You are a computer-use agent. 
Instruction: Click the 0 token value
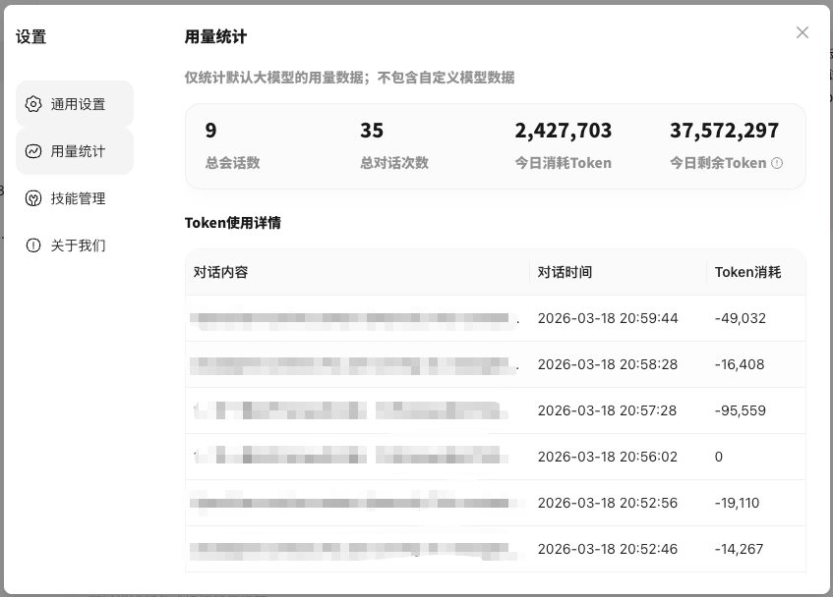(x=719, y=457)
